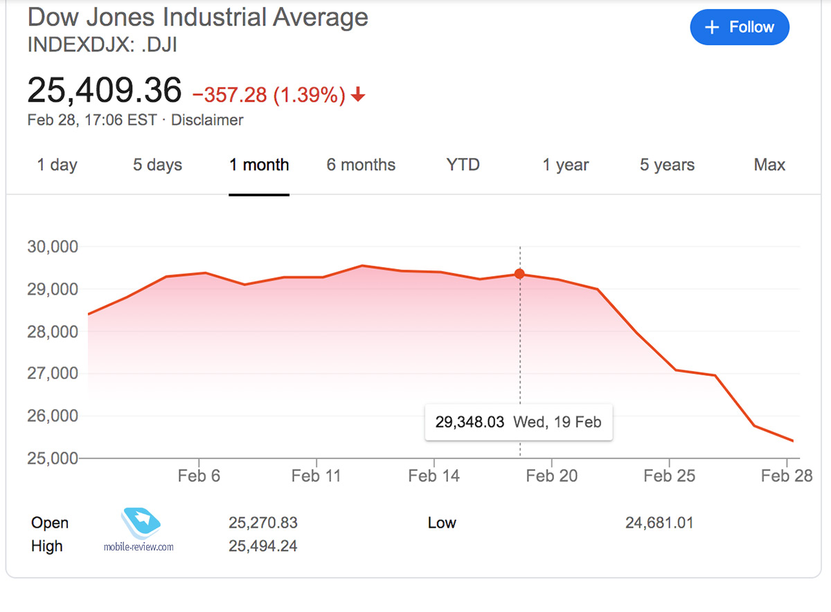Click the Feb 14 x-axis label
Screen dimensions: 831x612
click(x=434, y=476)
